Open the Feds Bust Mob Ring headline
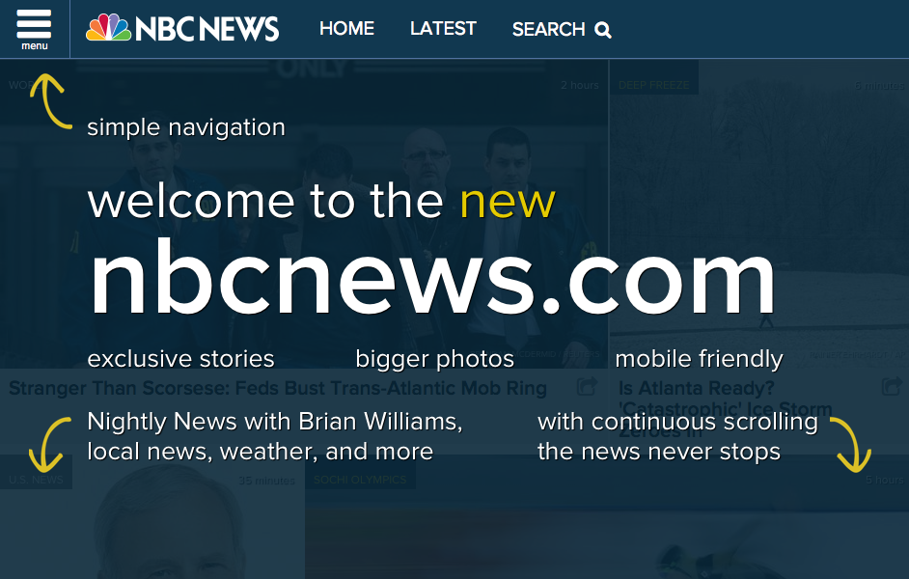This screenshot has width=909, height=579. point(278,388)
